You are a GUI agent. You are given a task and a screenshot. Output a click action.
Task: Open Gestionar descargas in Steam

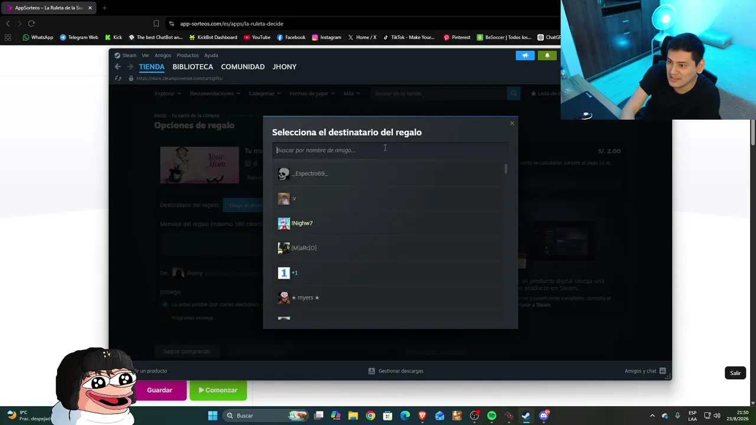point(396,371)
